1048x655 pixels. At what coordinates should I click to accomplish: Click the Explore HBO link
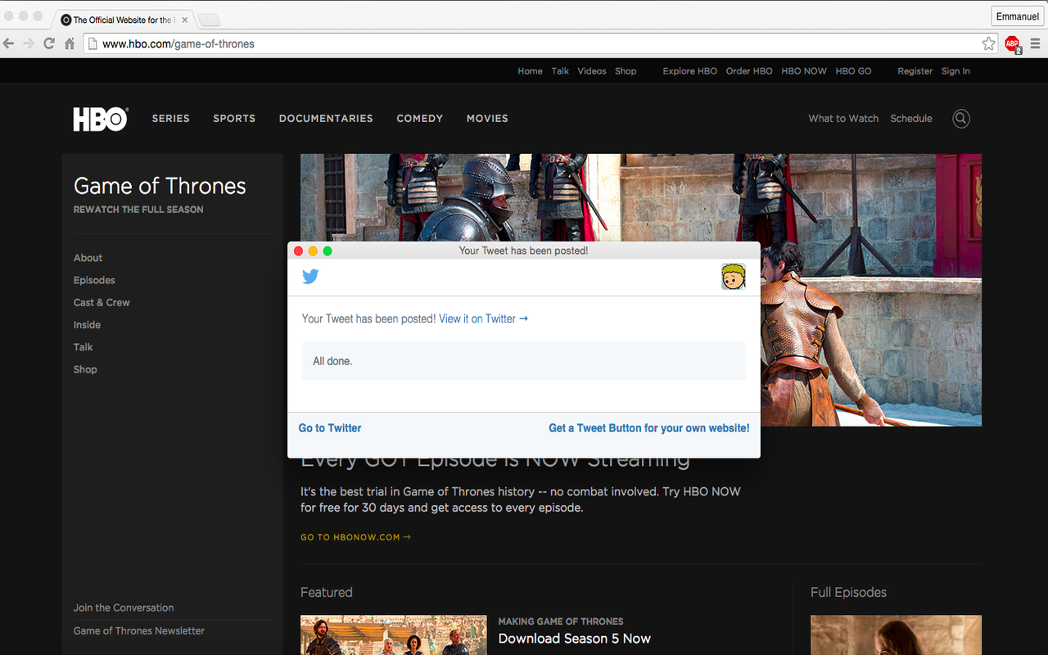689,71
